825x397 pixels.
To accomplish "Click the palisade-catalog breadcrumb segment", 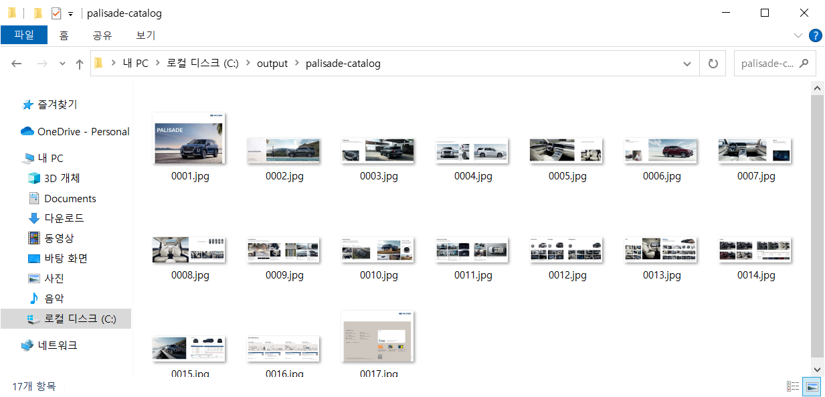I will (x=343, y=64).
